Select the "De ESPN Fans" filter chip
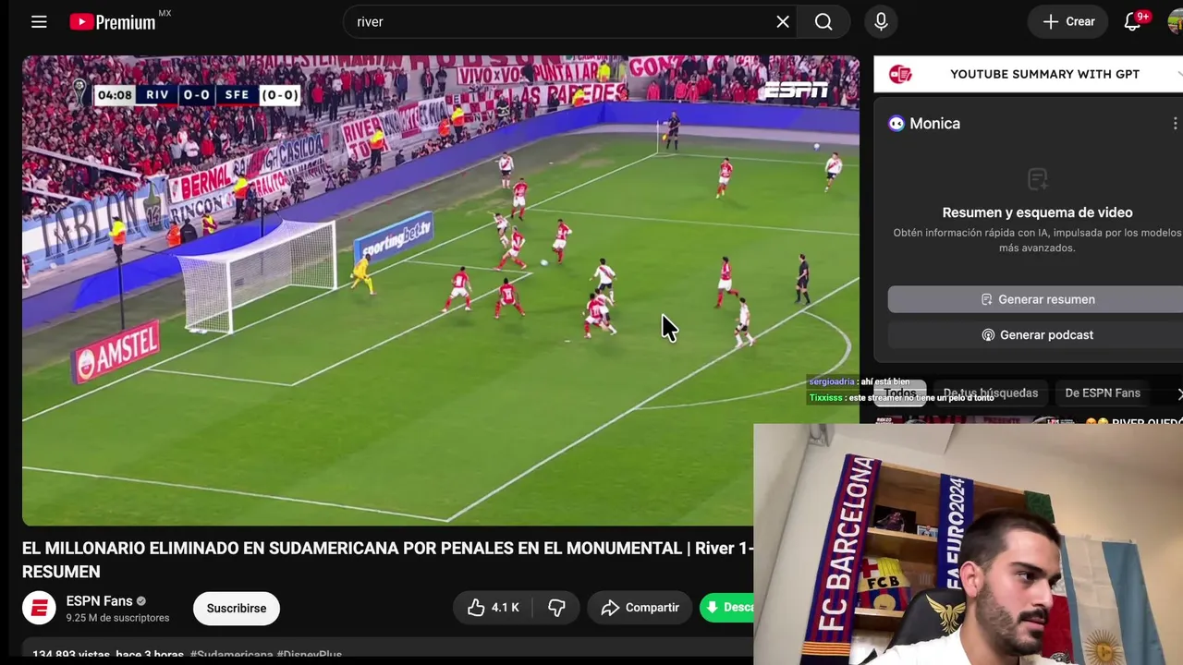This screenshot has width=1183, height=665. [1103, 393]
